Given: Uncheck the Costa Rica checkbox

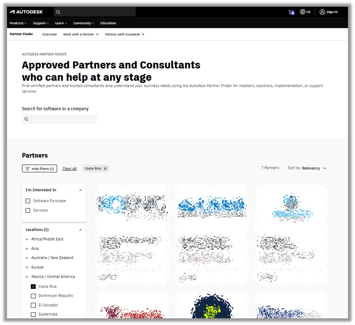Looking at the screenshot, I should point(33,287).
